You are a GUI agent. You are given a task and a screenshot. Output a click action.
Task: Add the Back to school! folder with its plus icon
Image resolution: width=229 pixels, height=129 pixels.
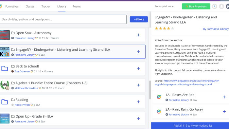pyautogui.click(x=138, y=68)
